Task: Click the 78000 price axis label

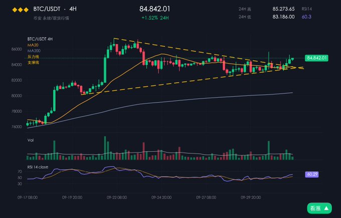Action: (17, 111)
